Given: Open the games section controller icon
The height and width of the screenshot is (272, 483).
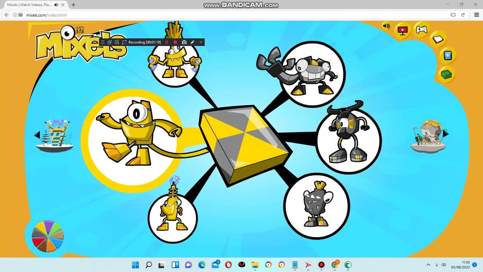Looking at the screenshot, I should [421, 29].
